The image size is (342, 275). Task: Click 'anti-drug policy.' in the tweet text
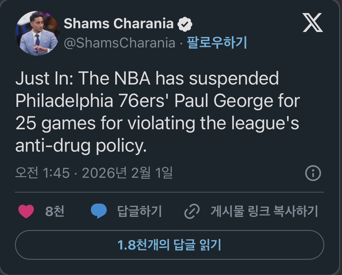tap(81, 146)
